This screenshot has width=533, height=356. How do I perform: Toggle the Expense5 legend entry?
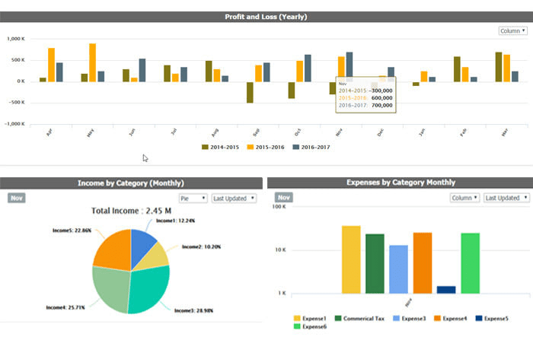492,318
